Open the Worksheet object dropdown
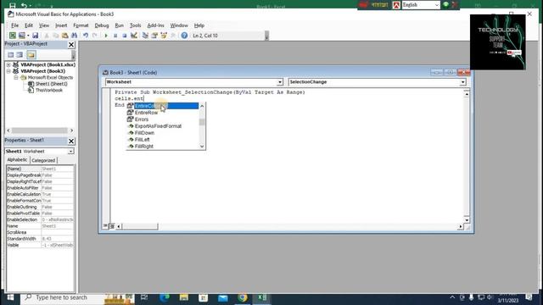Screen dimensions: 543x305 279,82
